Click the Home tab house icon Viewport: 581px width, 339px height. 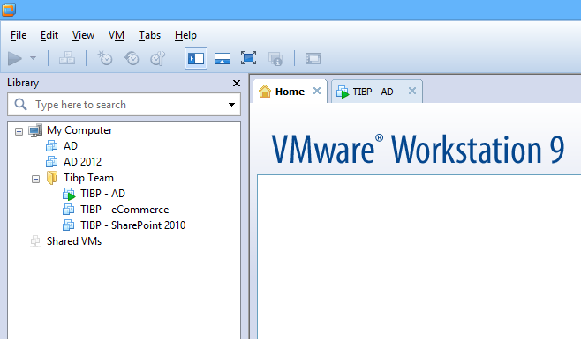point(265,92)
